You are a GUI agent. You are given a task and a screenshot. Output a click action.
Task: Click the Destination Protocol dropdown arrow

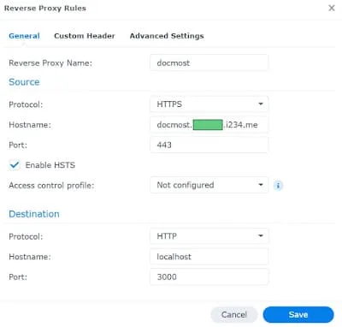pos(261,236)
